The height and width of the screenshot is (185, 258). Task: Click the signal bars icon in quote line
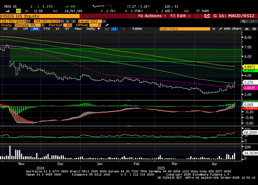tap(8, 11)
